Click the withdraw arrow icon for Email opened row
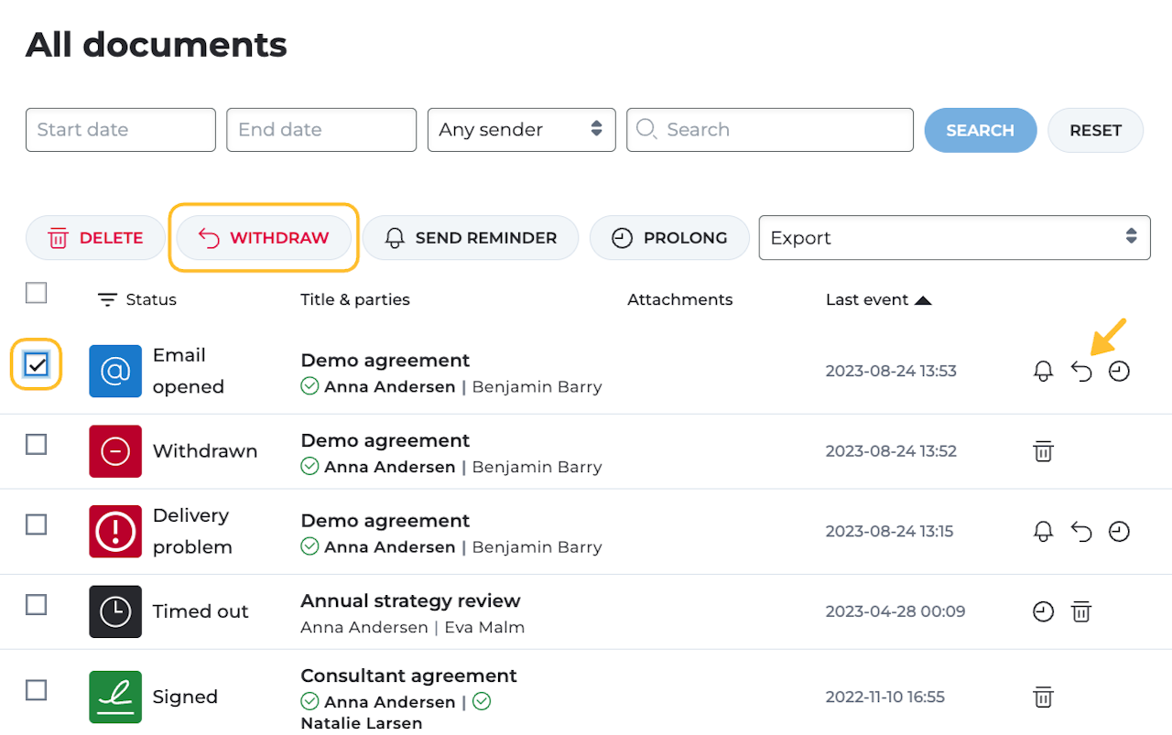1172x735 pixels. 1081,372
